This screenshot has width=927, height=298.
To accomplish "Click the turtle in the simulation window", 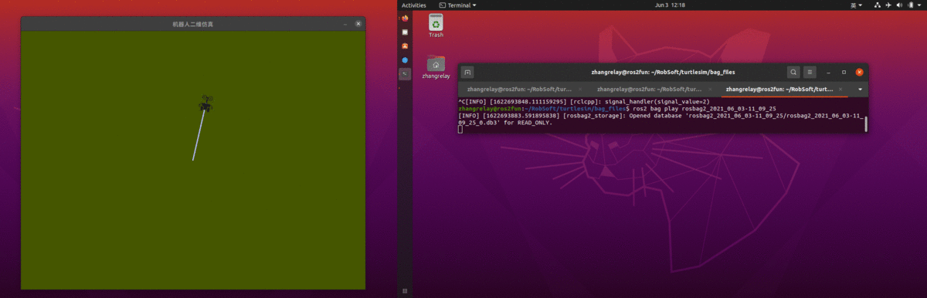I will tap(205, 103).
